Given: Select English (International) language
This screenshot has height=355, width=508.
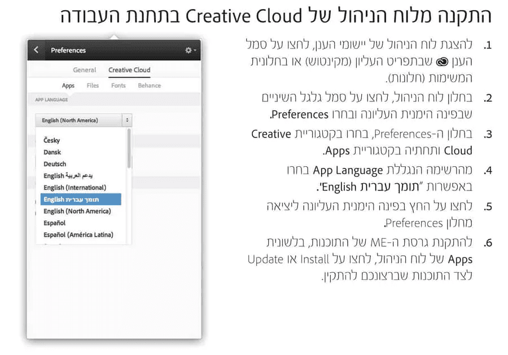Looking at the screenshot, I should pyautogui.click(x=75, y=188).
